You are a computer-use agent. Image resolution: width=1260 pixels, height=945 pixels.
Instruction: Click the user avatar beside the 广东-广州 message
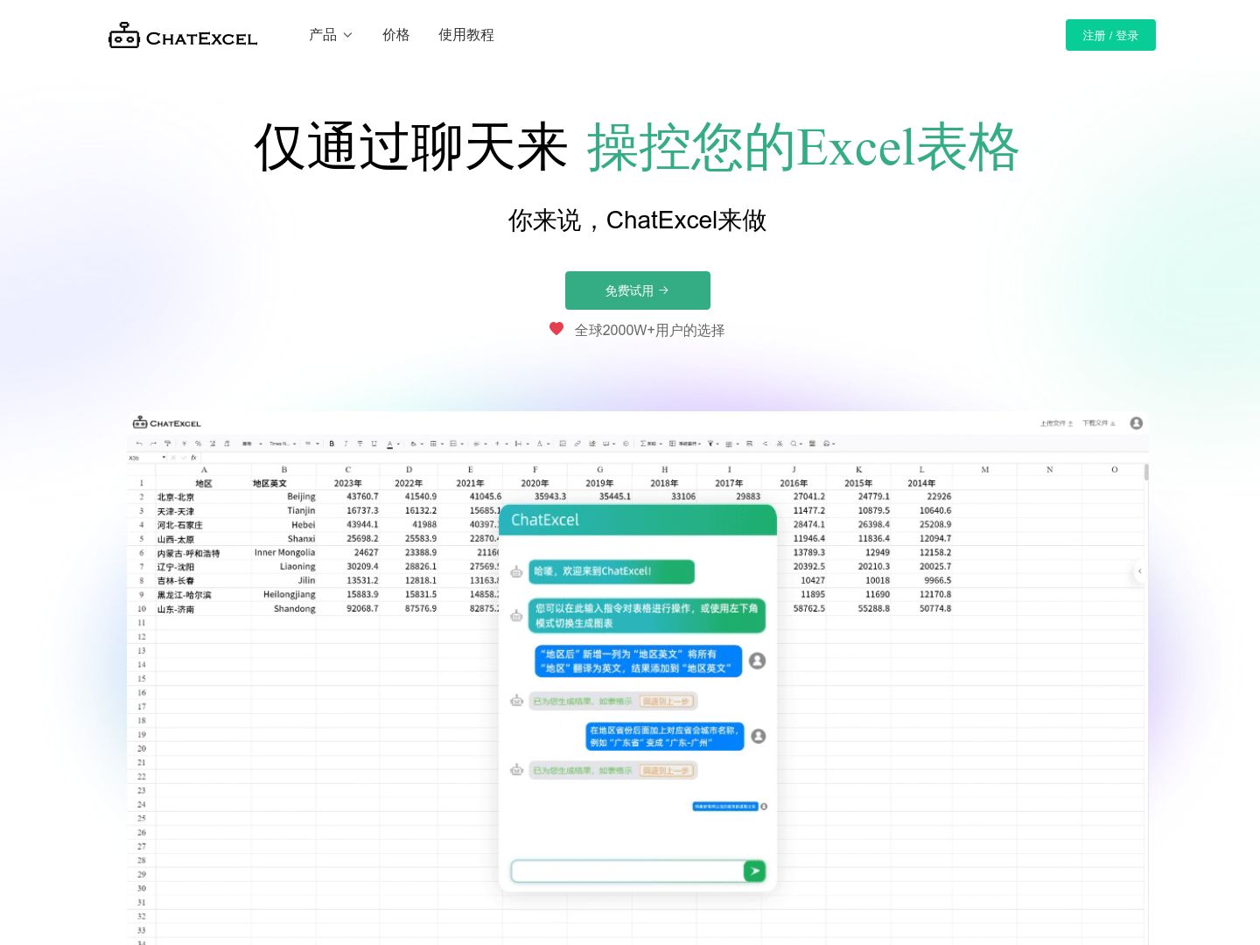pyautogui.click(x=759, y=736)
